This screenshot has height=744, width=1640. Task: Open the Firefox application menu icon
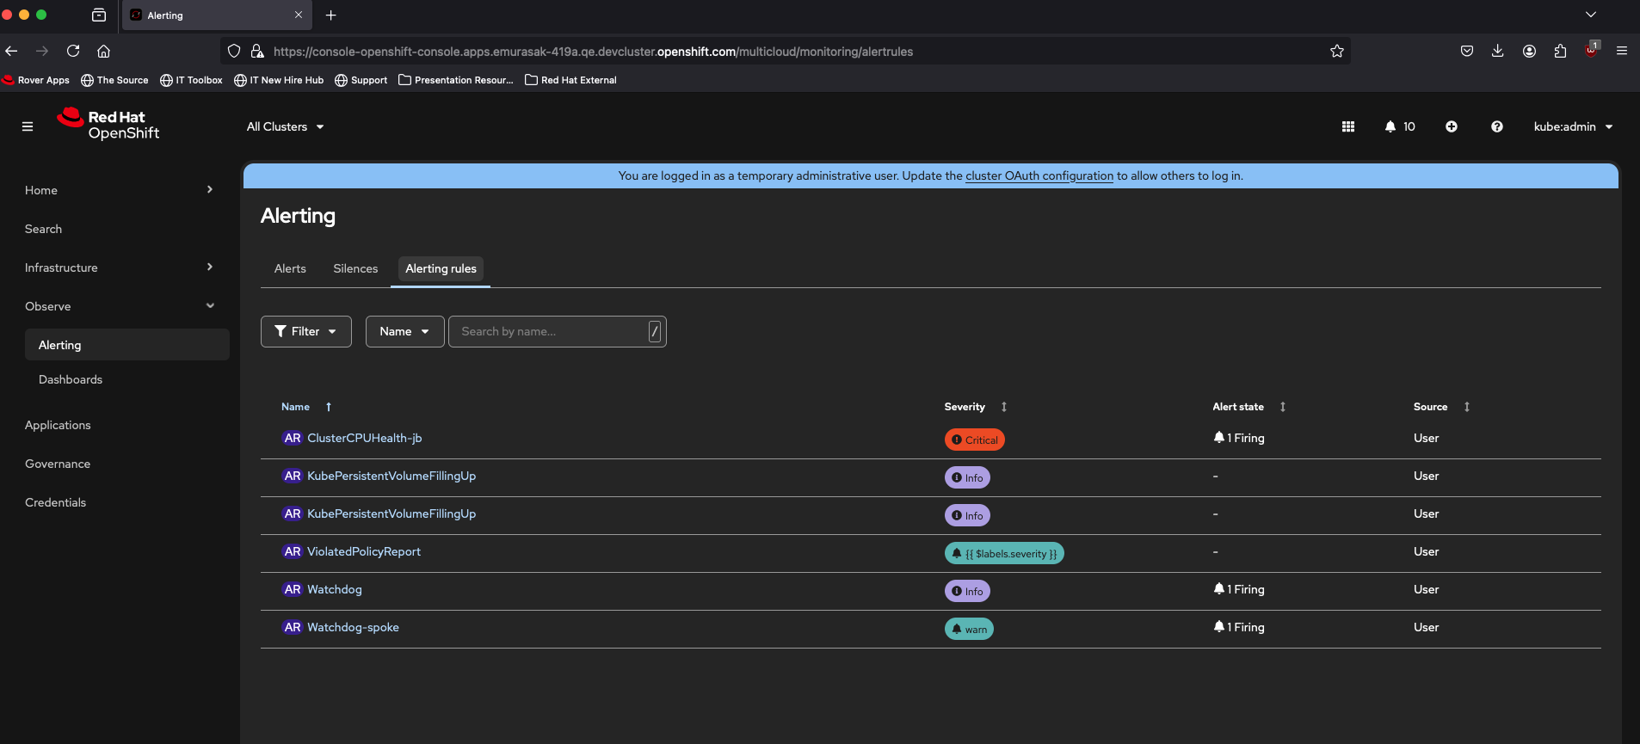pyautogui.click(x=1622, y=51)
